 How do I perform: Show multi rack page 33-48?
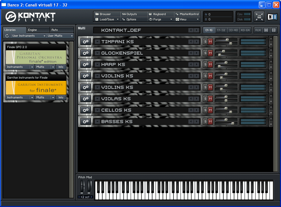233,30
